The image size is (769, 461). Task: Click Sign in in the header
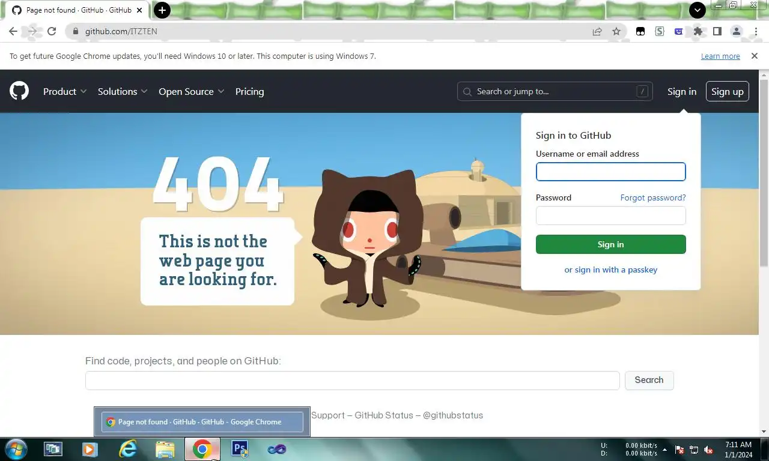click(682, 91)
